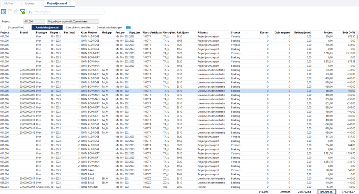Click the 500ZD cell in the last row
The width and height of the screenshot is (359, 194).
[x=147, y=187]
